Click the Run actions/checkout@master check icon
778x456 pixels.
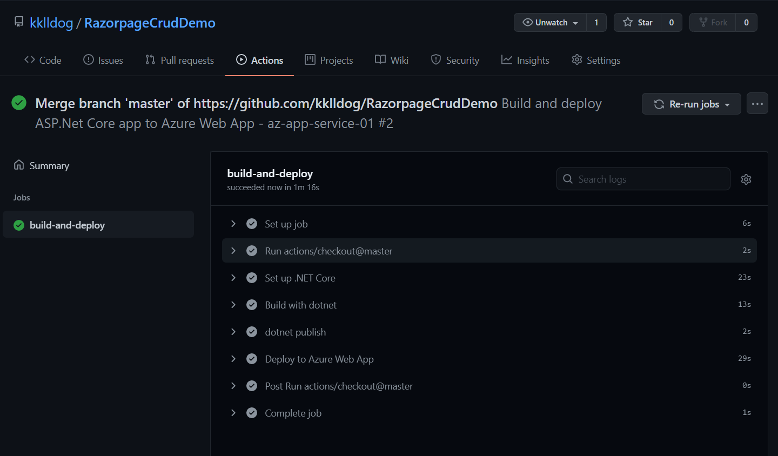252,251
